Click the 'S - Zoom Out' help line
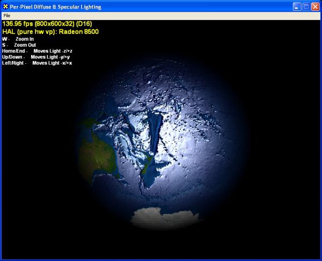 tap(19, 45)
